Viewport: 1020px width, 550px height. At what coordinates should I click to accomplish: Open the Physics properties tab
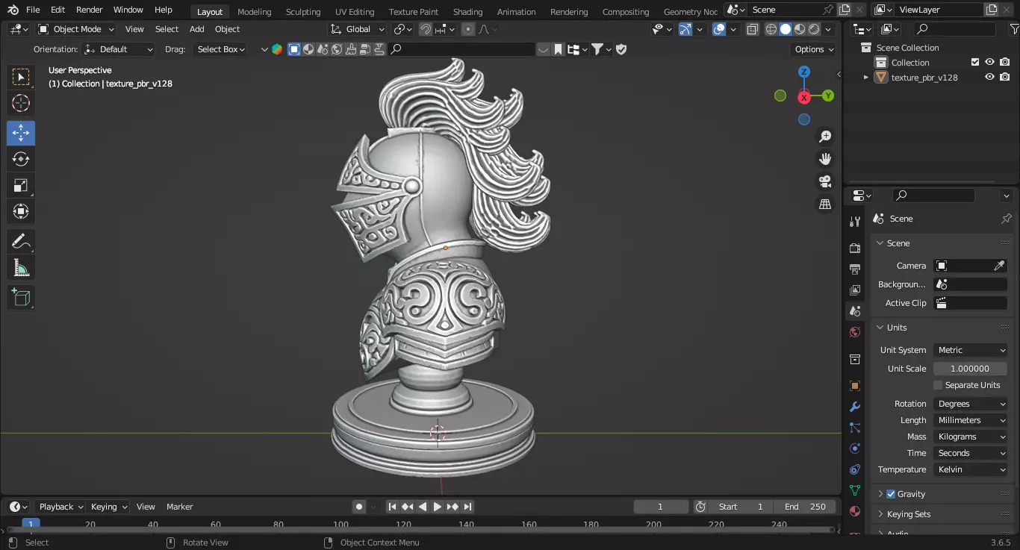(x=855, y=449)
